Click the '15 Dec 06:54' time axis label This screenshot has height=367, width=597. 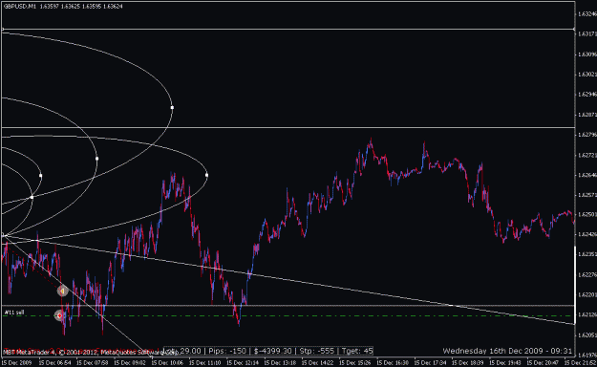54,362
